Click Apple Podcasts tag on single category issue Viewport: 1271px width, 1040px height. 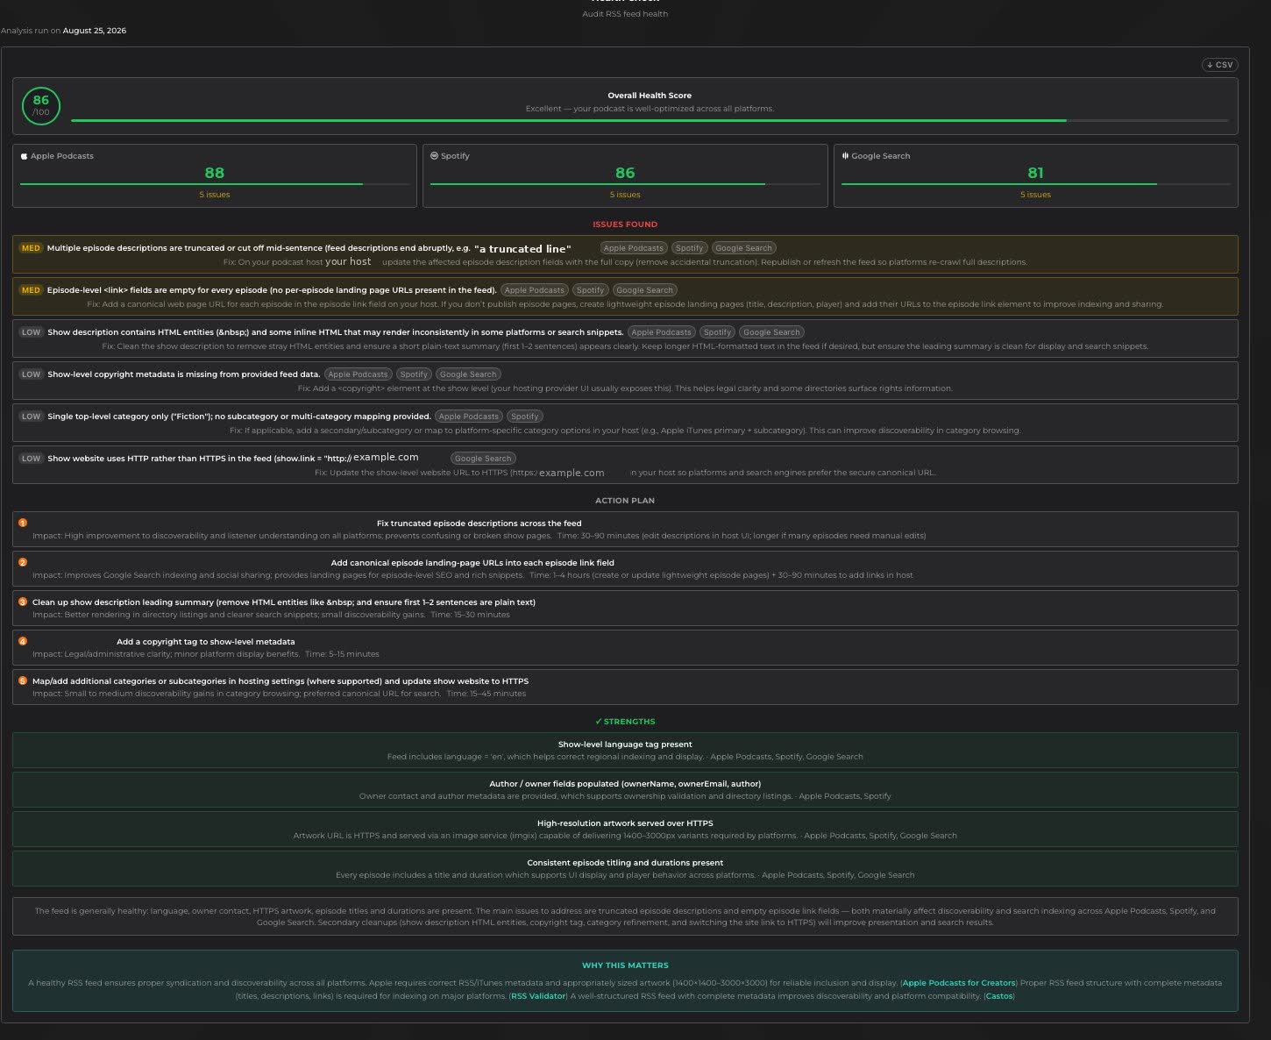tap(469, 417)
